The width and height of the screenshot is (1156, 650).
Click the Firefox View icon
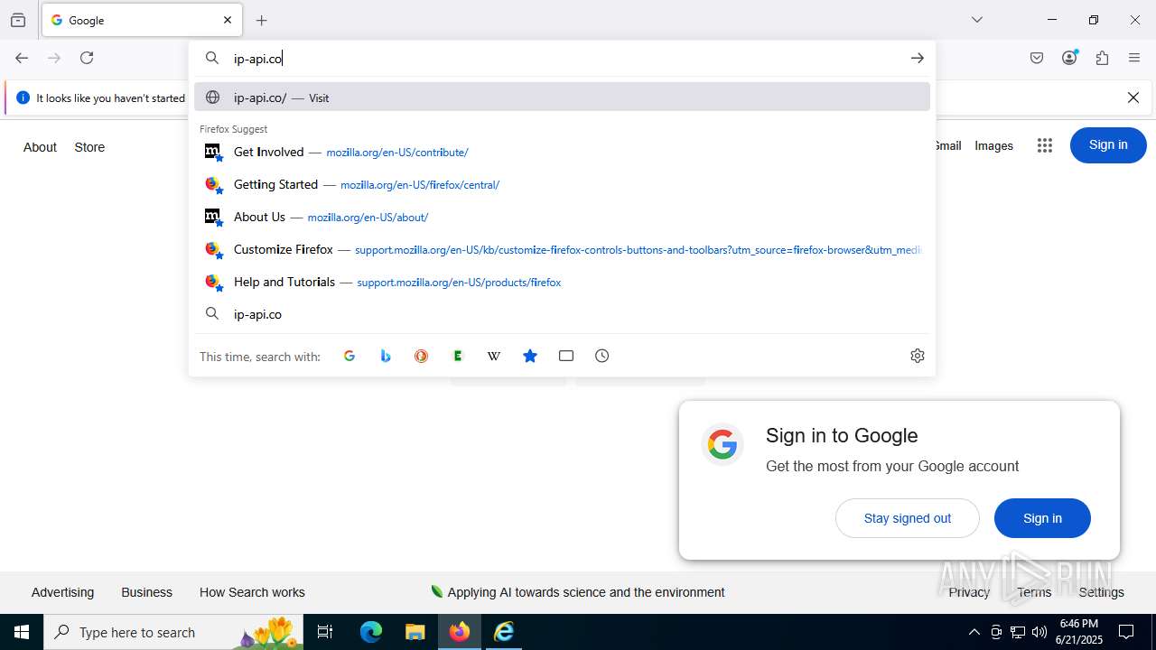(x=18, y=20)
